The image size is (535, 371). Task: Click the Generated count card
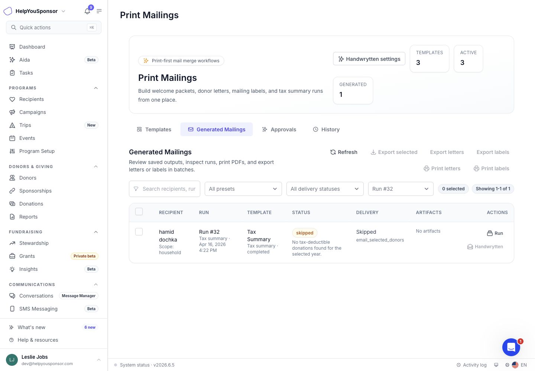tap(353, 91)
